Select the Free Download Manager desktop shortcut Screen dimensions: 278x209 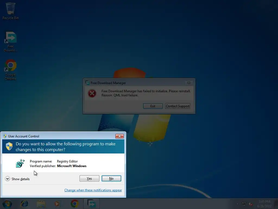coord(11,42)
